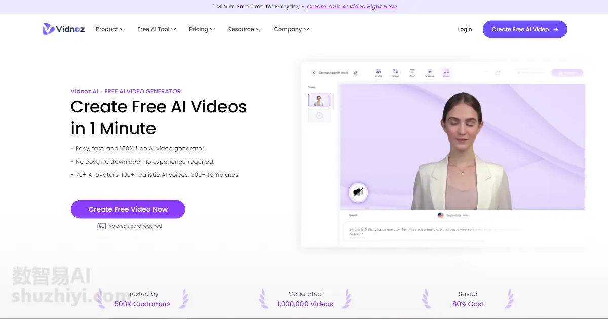608x319 pixels.
Task: Click the Login link
Action: tap(465, 29)
